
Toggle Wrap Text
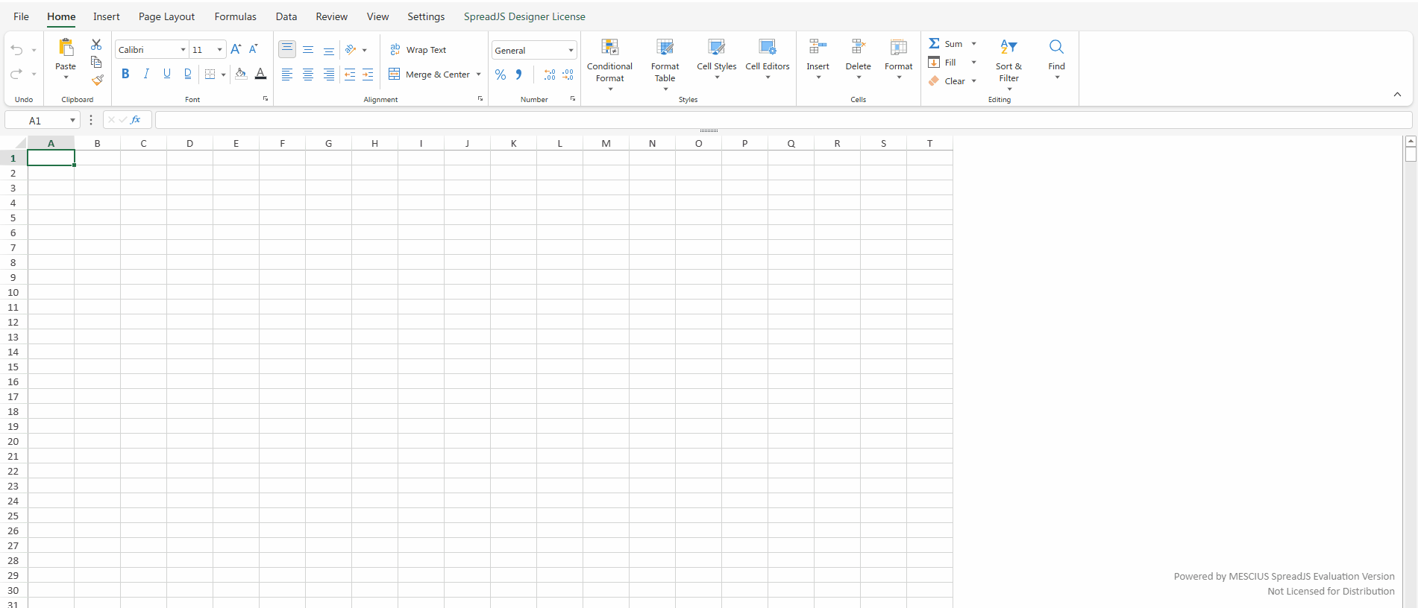418,50
